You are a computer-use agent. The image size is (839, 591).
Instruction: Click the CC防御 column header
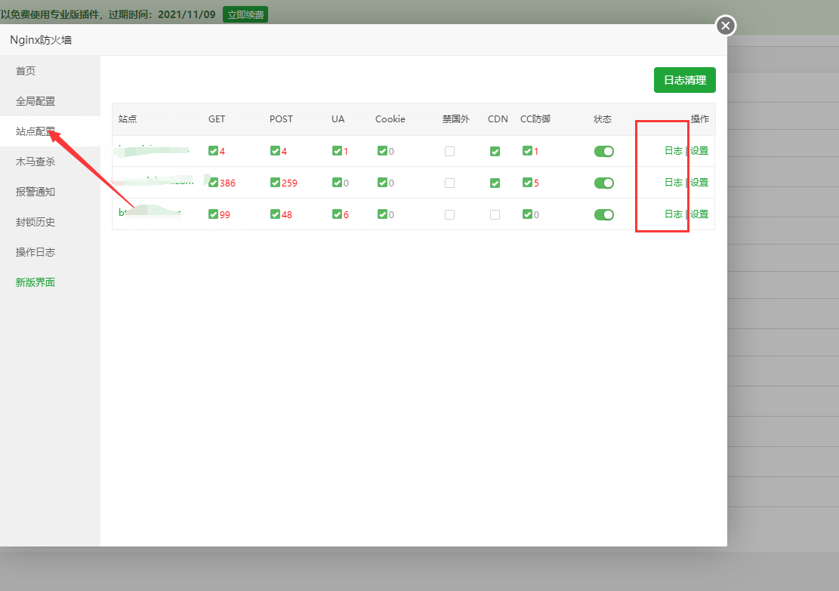[535, 119]
